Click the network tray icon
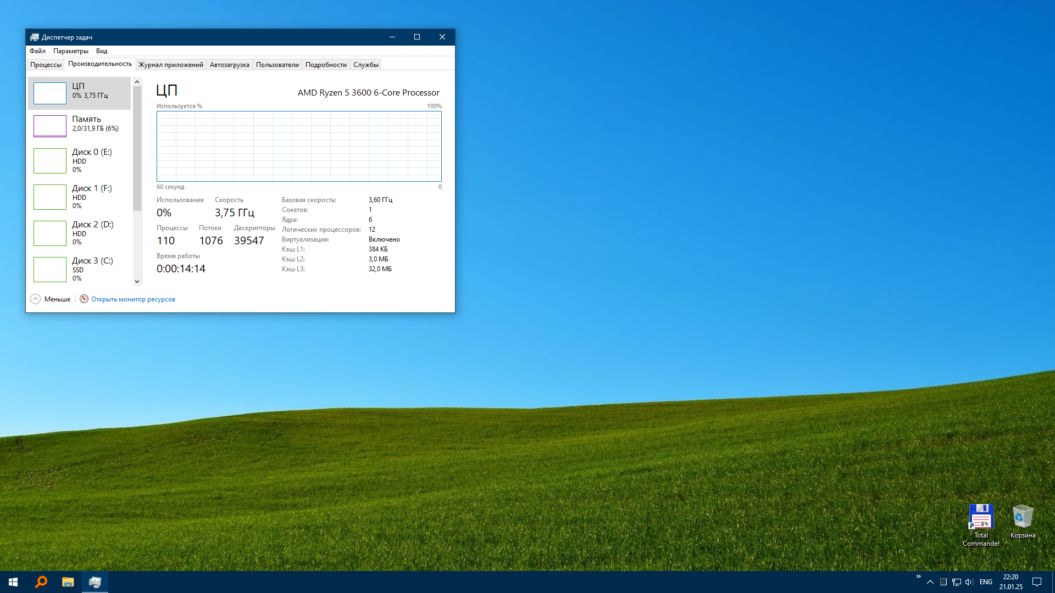The image size is (1055, 593). (957, 582)
